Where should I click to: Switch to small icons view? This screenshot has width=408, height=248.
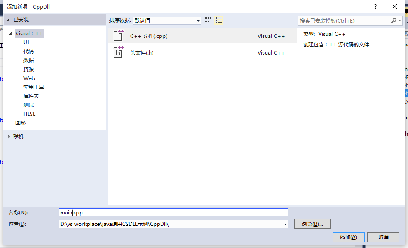(x=208, y=20)
